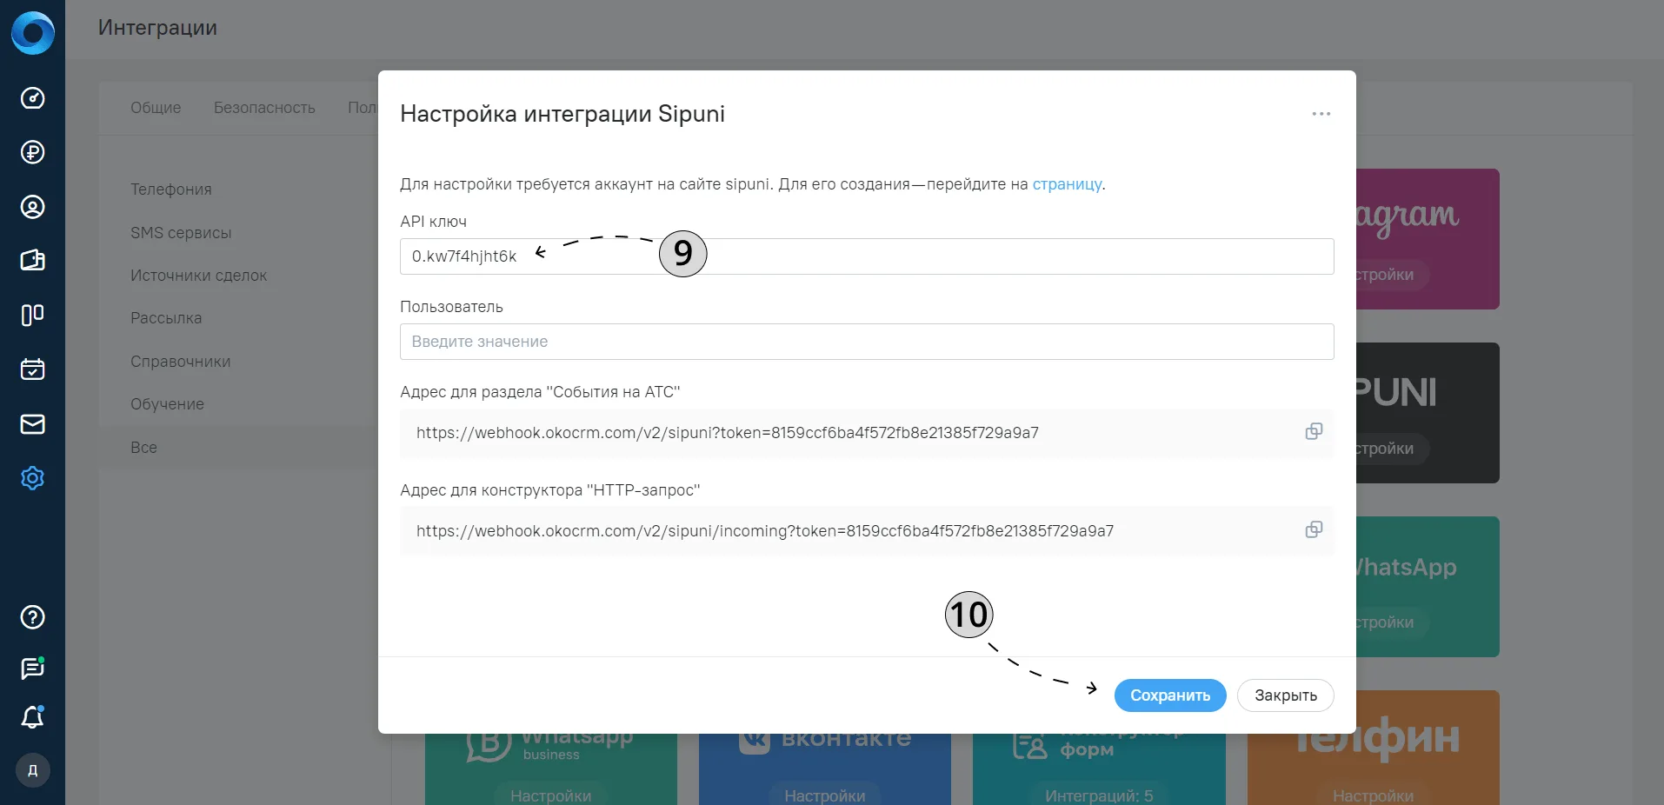Select SMS сервисы in the category list
Viewport: 1664px width, 805px height.
coord(181,233)
